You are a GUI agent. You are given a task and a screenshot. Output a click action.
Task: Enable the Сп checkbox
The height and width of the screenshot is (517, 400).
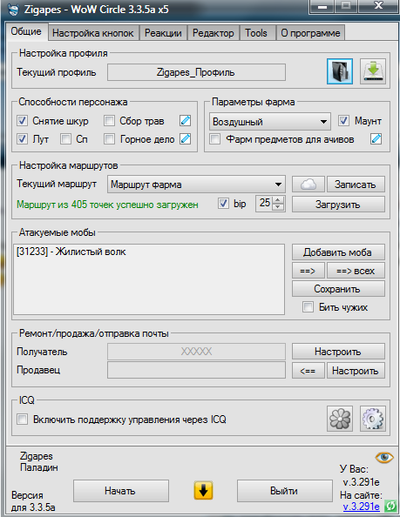pyautogui.click(x=65, y=138)
